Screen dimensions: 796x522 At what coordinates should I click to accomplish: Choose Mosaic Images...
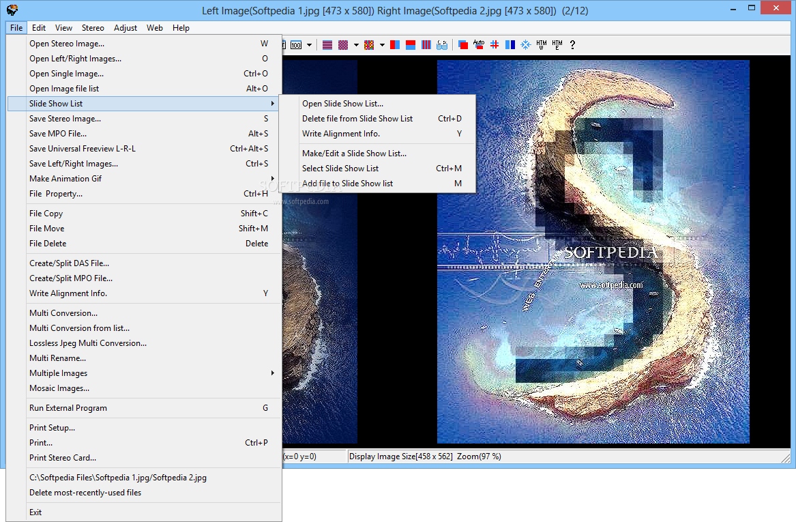pyautogui.click(x=144, y=388)
